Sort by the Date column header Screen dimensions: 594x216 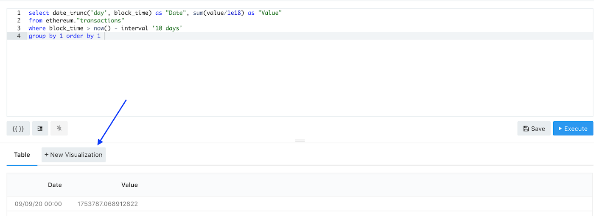click(55, 185)
